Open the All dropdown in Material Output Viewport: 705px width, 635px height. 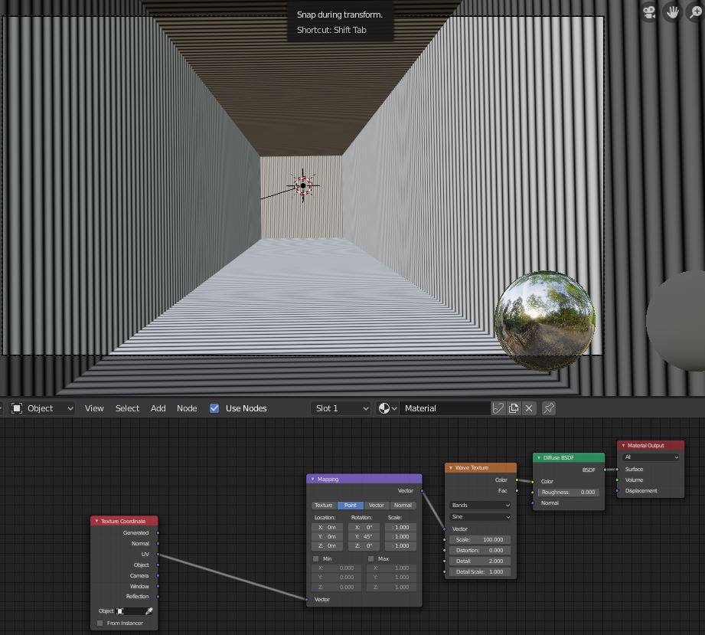650,457
